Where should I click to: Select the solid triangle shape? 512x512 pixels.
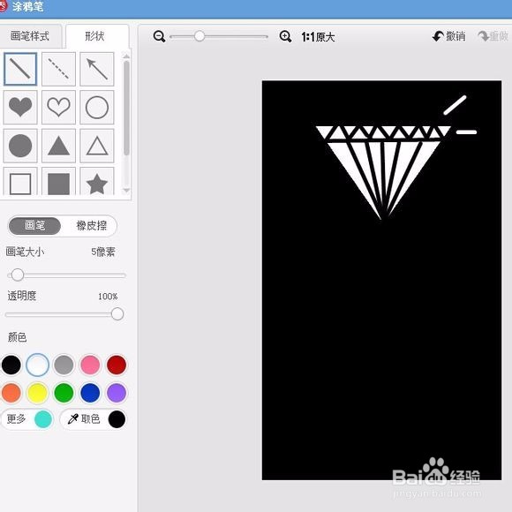[x=58, y=146]
